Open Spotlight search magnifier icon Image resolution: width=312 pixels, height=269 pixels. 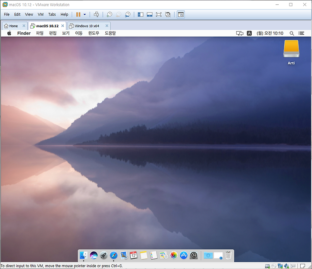pos(292,33)
